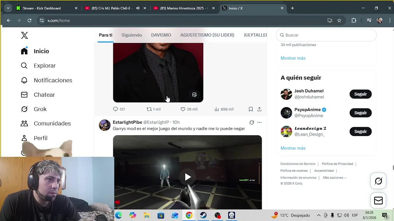This screenshot has width=394, height=221.
Task: Click the EstarlightPibe username
Action: pyautogui.click(x=127, y=122)
